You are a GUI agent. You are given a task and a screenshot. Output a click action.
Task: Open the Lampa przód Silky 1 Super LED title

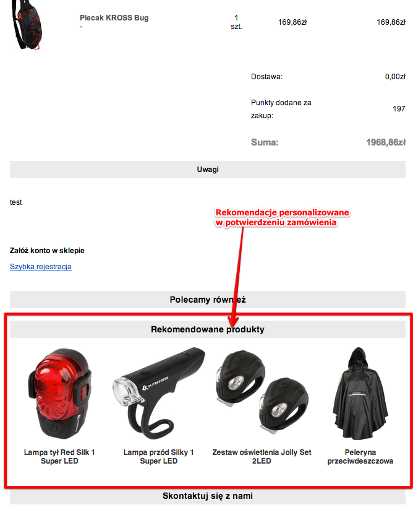(158, 457)
